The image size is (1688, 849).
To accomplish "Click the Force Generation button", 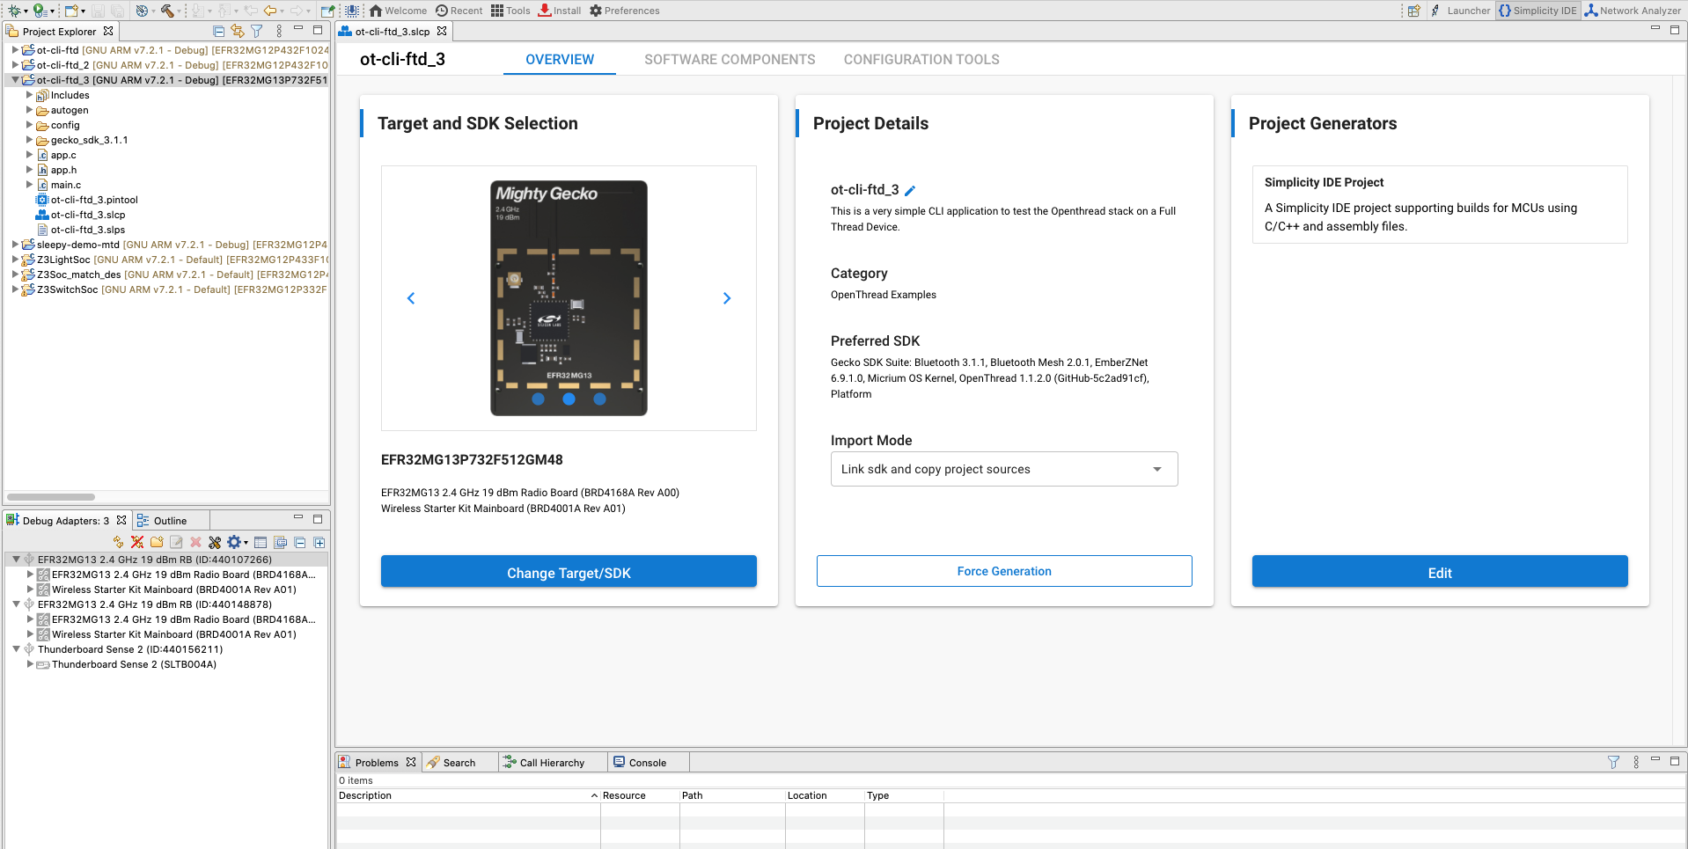I will pos(1003,570).
